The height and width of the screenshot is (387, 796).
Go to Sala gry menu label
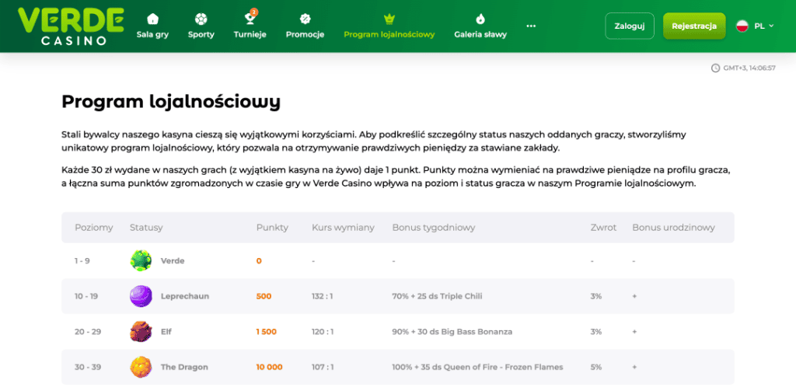(152, 35)
